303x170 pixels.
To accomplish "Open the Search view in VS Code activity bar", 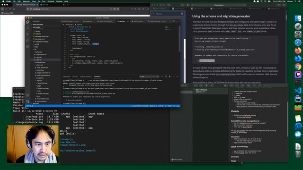I will pos(27,28).
